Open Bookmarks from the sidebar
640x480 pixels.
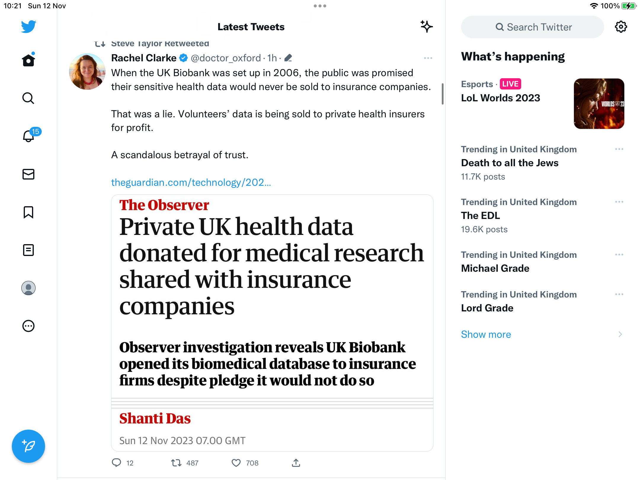pos(28,212)
